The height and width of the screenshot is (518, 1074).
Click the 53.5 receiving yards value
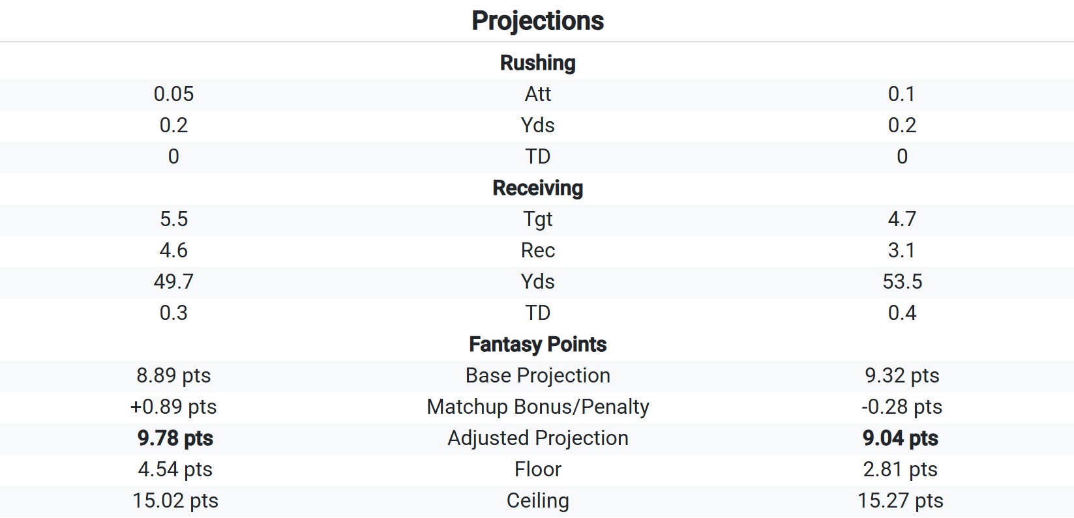(902, 281)
